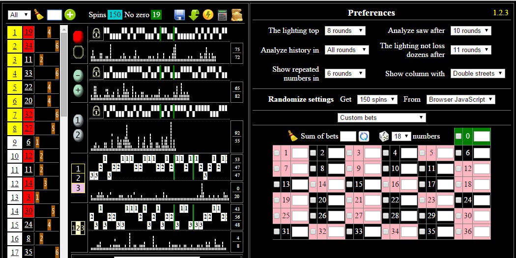
Task: Click spin number 27 in history list
Action: 29,128
